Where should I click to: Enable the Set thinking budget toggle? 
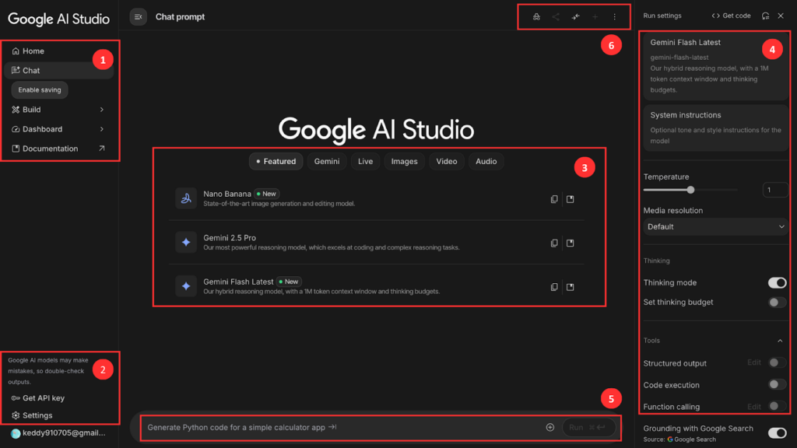coord(777,303)
